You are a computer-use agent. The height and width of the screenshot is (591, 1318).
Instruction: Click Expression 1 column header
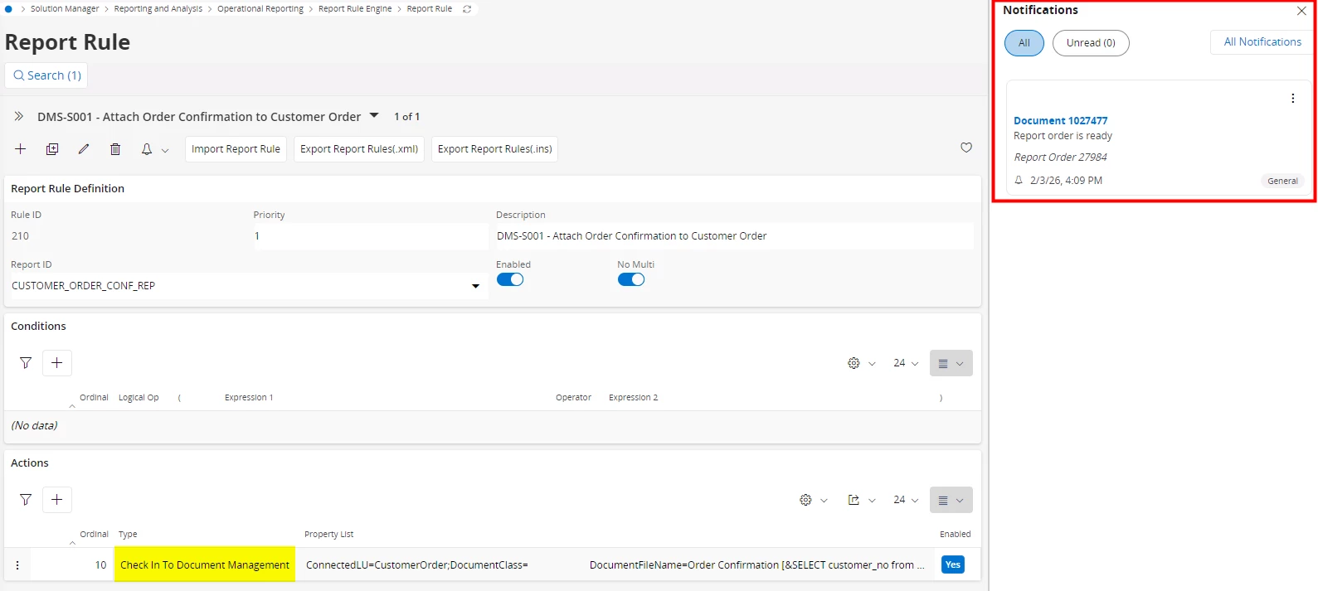(x=249, y=398)
